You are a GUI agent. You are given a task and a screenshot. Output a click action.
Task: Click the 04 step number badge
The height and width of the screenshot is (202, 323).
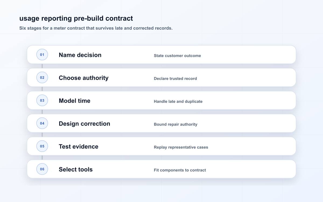pos(42,123)
